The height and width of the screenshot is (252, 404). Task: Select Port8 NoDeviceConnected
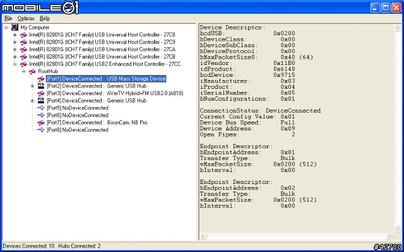(x=77, y=130)
